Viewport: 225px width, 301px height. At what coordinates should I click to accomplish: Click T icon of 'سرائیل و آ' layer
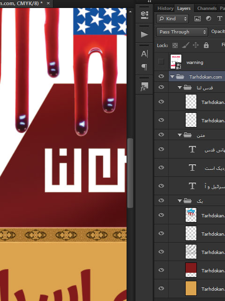(x=192, y=186)
